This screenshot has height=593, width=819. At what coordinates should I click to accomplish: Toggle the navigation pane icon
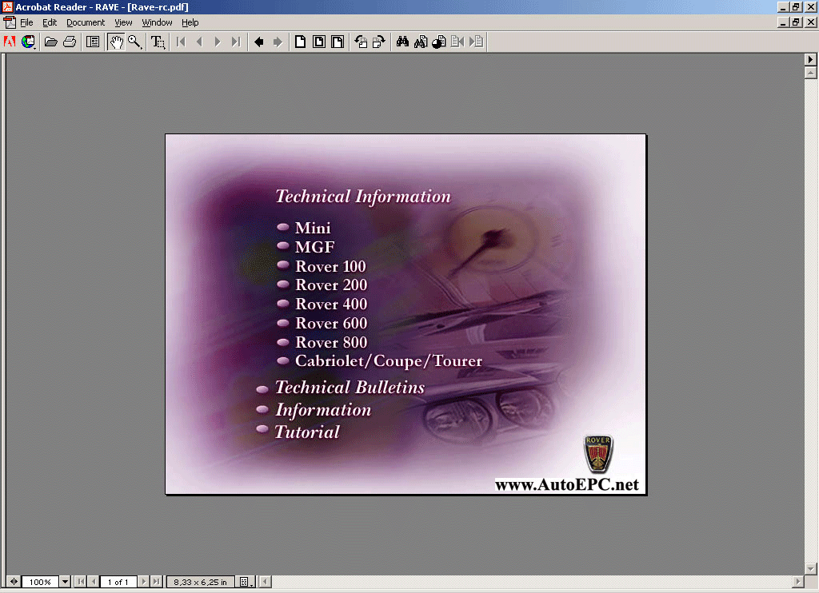coord(93,42)
